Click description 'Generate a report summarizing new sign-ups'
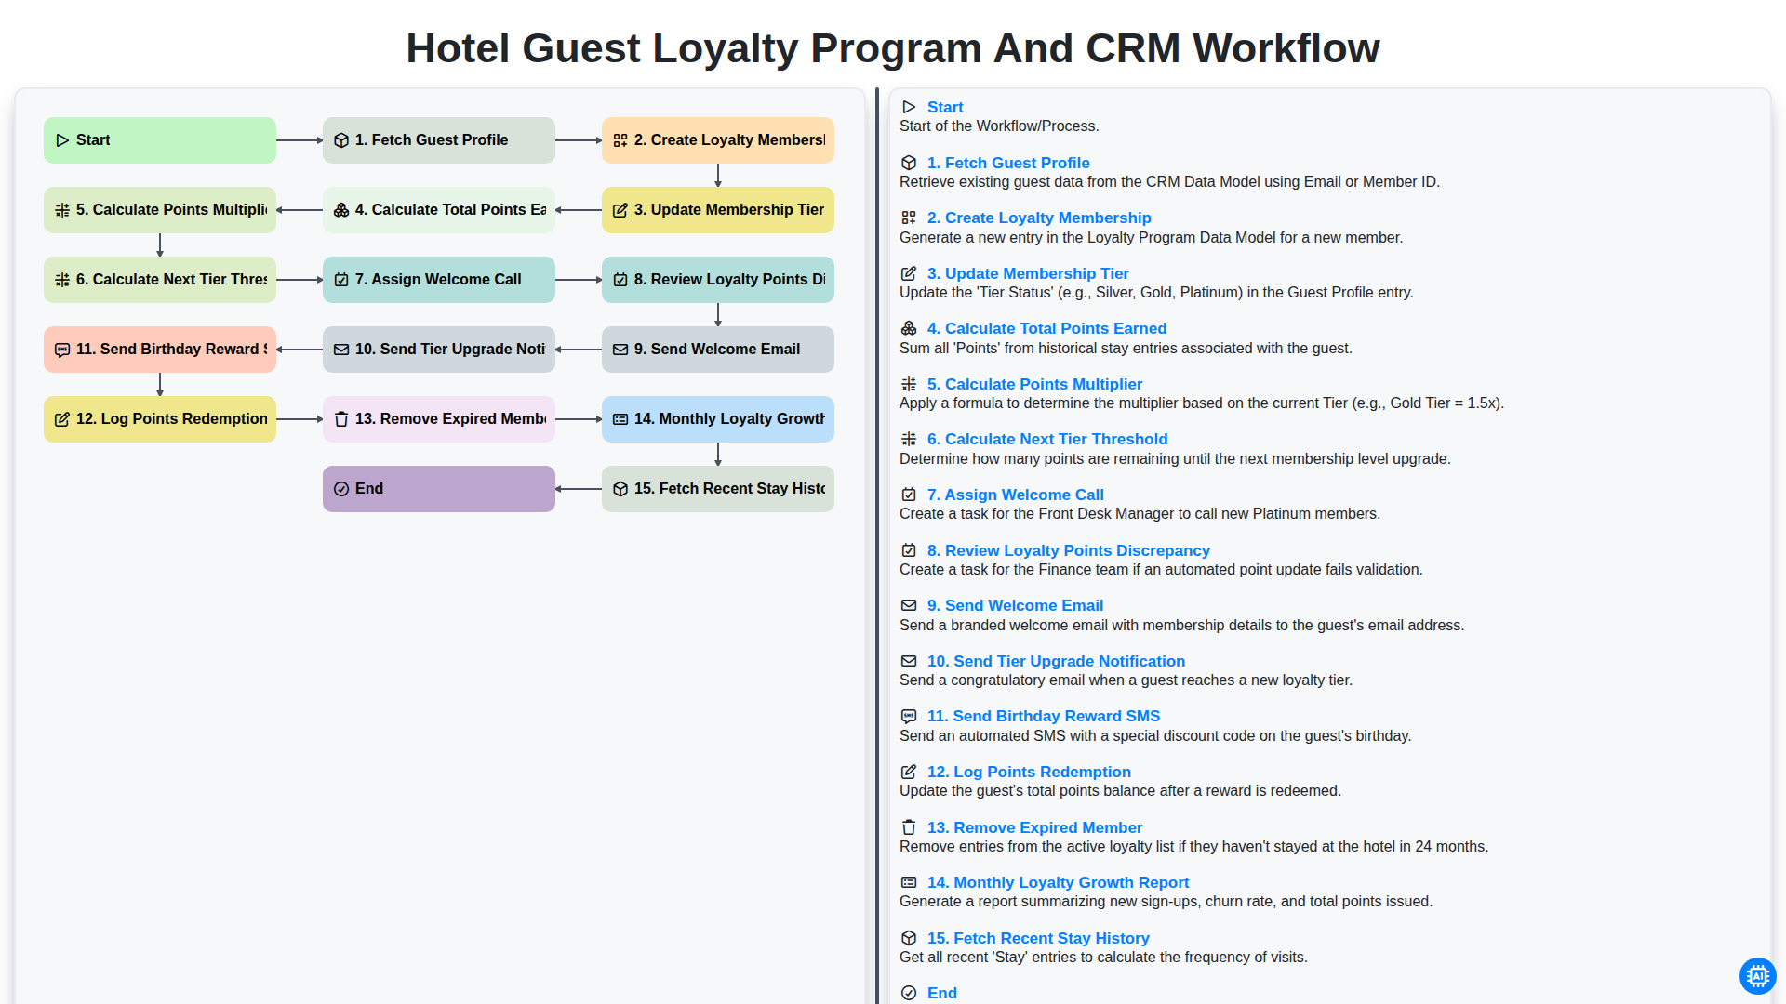The image size is (1786, 1004). pyautogui.click(x=1166, y=902)
